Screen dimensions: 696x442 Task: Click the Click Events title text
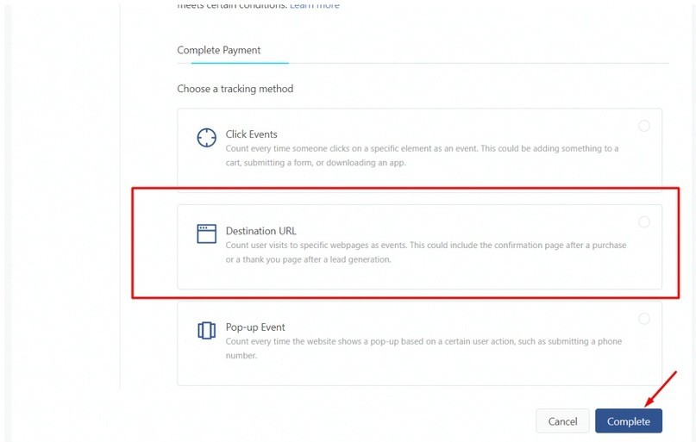(x=251, y=134)
